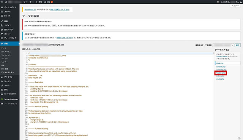Open single.php in theme files

click(220, 79)
